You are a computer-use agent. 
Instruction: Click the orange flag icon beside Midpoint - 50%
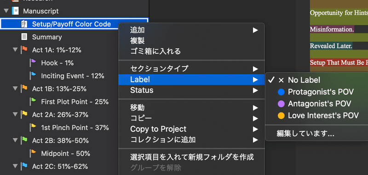pos(33,153)
